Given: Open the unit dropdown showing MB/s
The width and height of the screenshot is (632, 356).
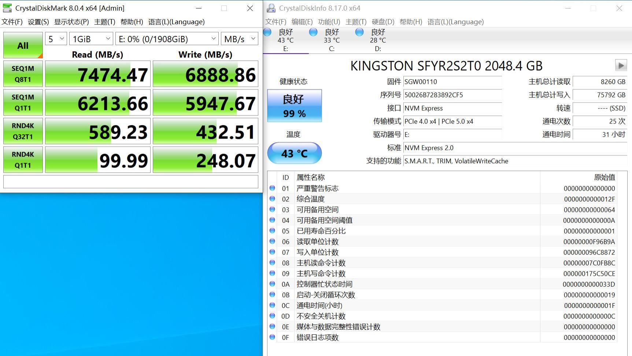Looking at the screenshot, I should click(x=240, y=38).
